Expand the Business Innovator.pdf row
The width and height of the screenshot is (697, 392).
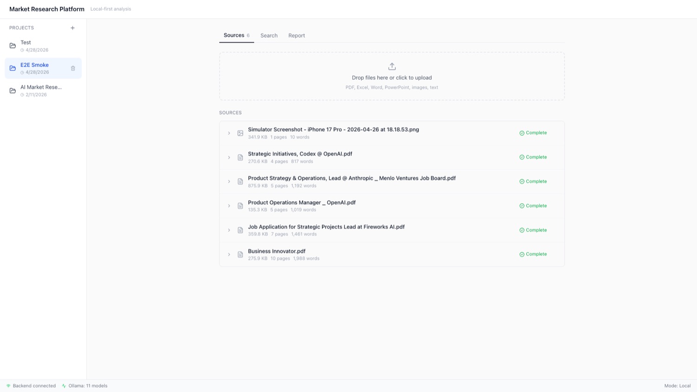point(229,254)
